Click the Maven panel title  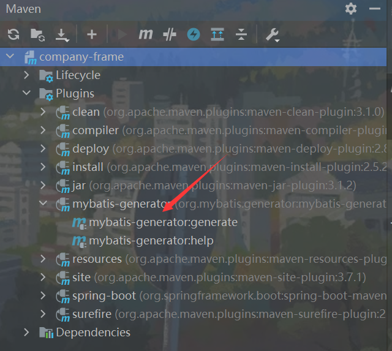(23, 9)
